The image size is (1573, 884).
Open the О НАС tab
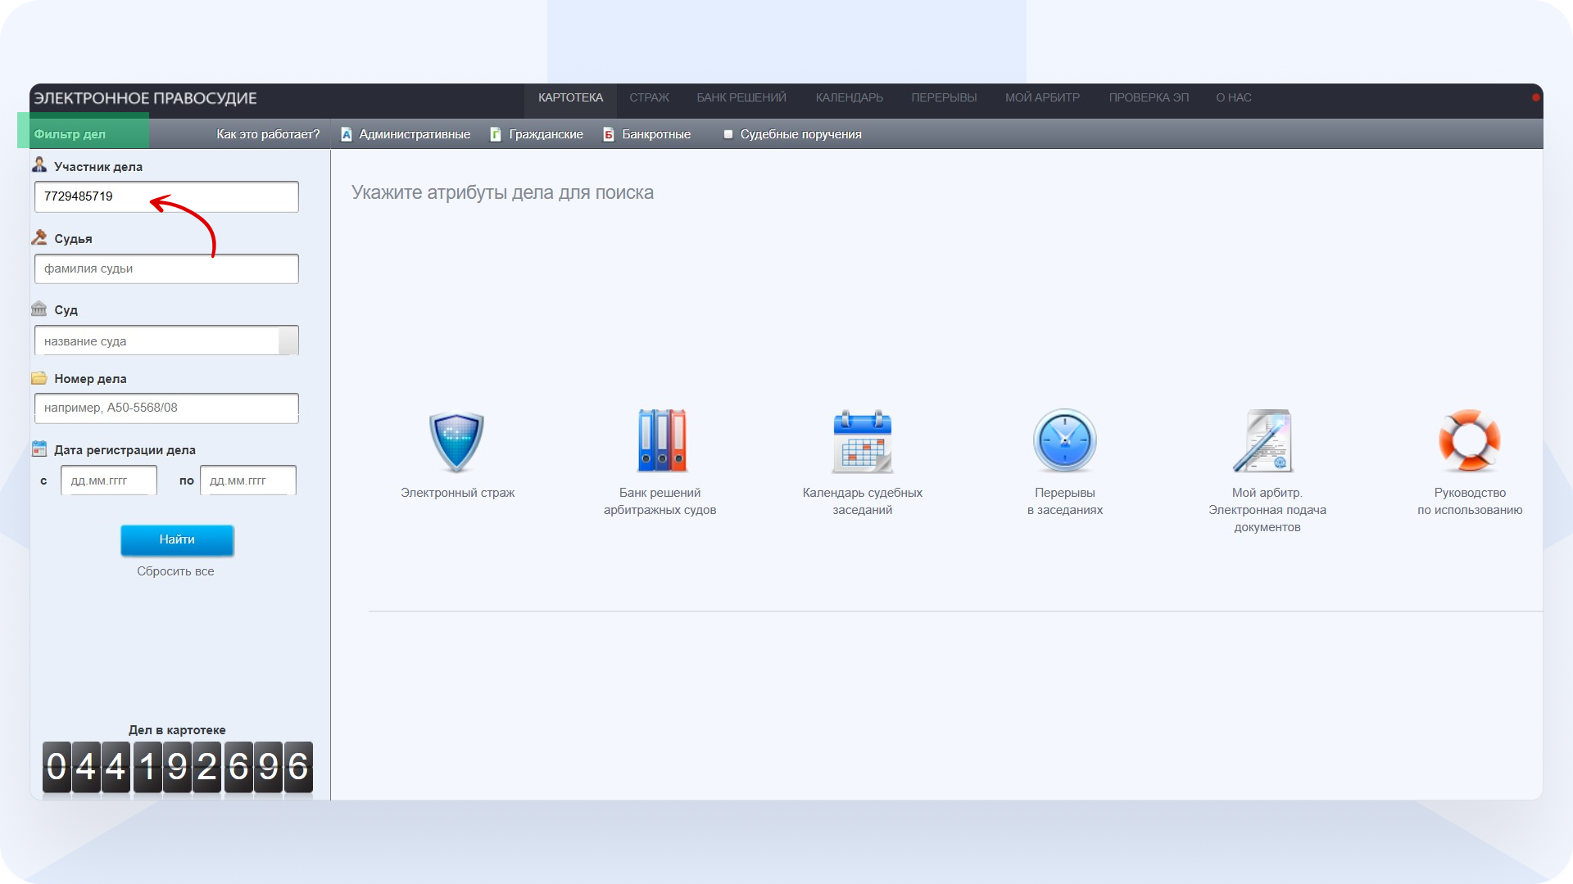1234,97
